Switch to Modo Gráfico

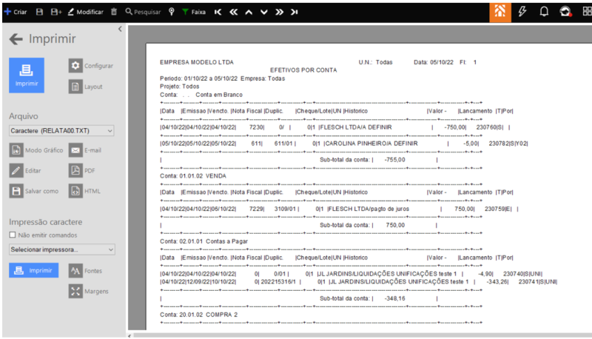click(x=36, y=150)
